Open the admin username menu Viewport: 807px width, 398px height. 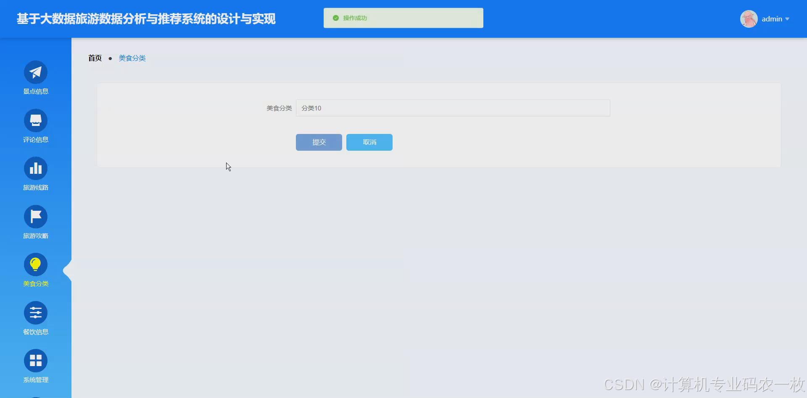pos(772,18)
